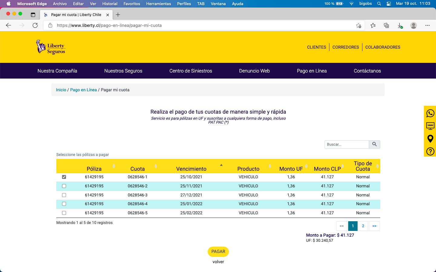Select the checkbox for cuota 0628546-5
Viewport: 436px width, 272px height.
click(x=64, y=213)
